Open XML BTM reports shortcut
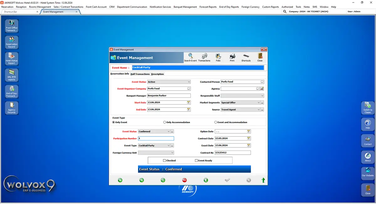 pyautogui.click(x=12, y=75)
